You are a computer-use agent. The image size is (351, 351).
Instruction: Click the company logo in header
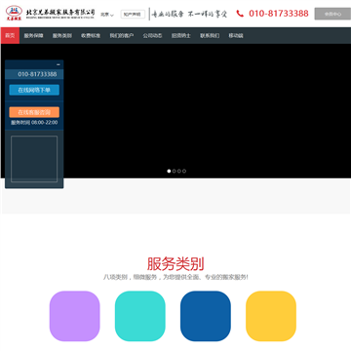coord(51,13)
